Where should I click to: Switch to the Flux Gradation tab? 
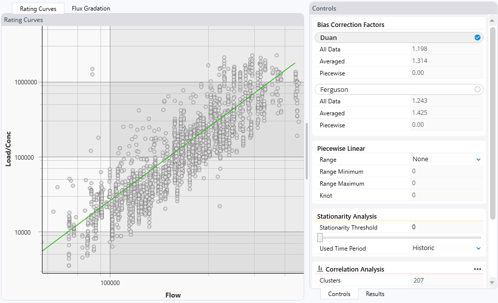[x=91, y=8]
